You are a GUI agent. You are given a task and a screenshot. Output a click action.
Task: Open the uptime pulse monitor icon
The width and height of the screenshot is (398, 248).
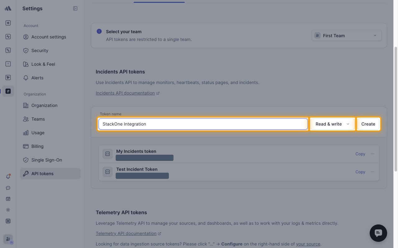pos(8,37)
